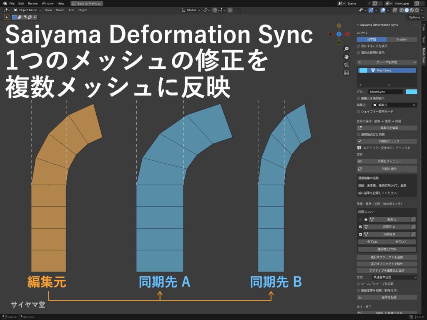Open the Options dropdown

(417, 17)
